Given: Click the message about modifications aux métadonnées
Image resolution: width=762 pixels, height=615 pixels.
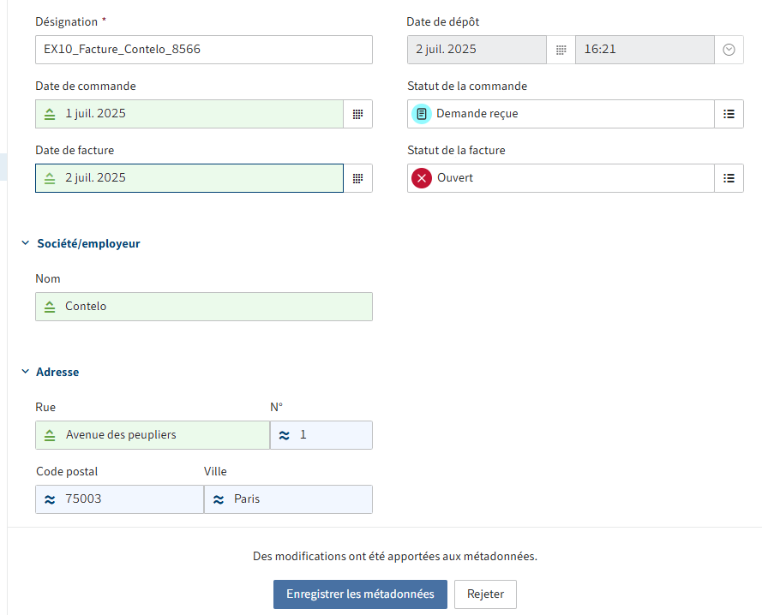Looking at the screenshot, I should [395, 556].
